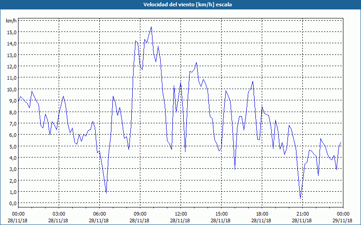Screen dimensions: 361x225
Task: Click the '2,0' y-axis value
Action: pyautogui.click(x=13, y=180)
